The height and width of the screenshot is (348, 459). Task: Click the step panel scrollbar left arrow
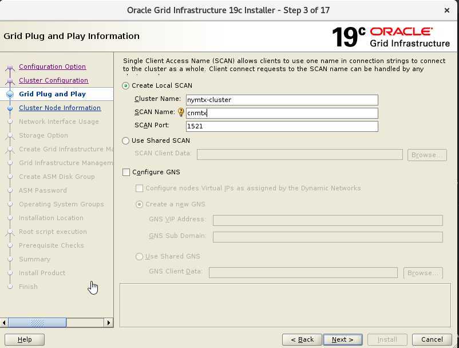[x=4, y=323]
